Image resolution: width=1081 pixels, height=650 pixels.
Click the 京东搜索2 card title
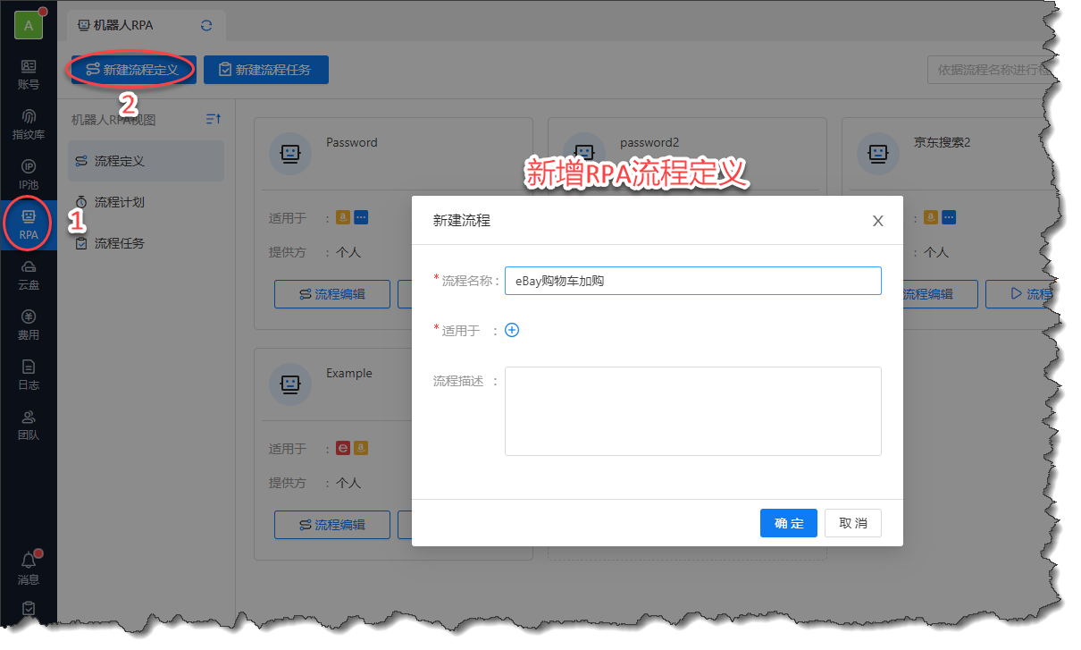click(943, 142)
